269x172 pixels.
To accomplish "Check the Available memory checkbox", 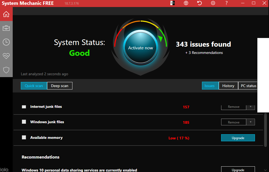I will click(24, 137).
